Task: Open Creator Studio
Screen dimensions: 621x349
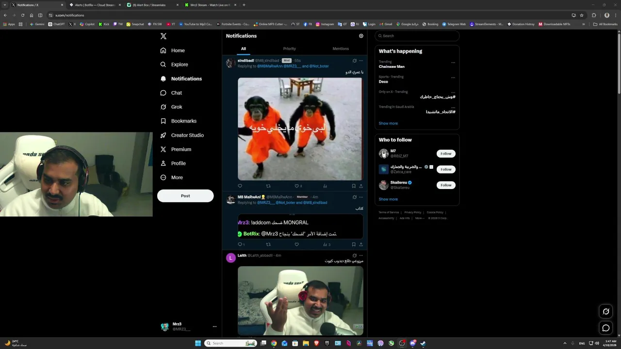Action: tap(182, 135)
